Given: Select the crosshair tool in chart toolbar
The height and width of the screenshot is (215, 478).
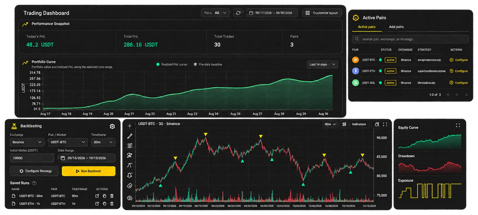Looking at the screenshot, I should pyautogui.click(x=130, y=126).
